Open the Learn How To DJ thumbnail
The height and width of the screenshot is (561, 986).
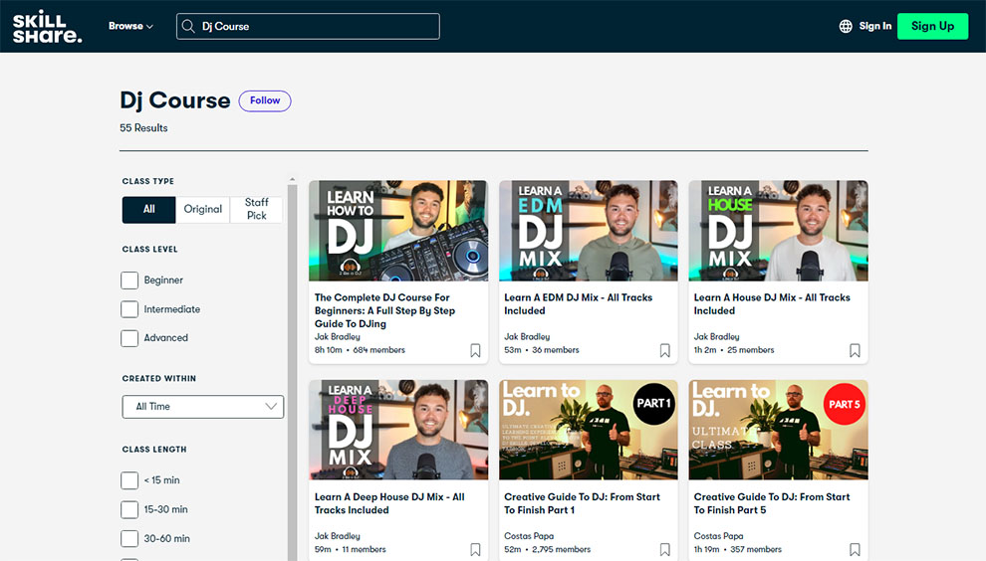(x=398, y=231)
